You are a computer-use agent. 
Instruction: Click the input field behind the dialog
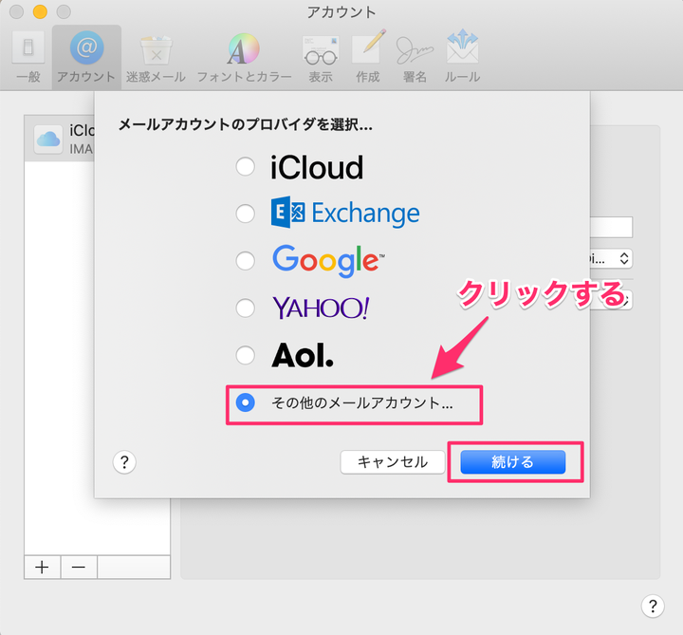pos(611,227)
